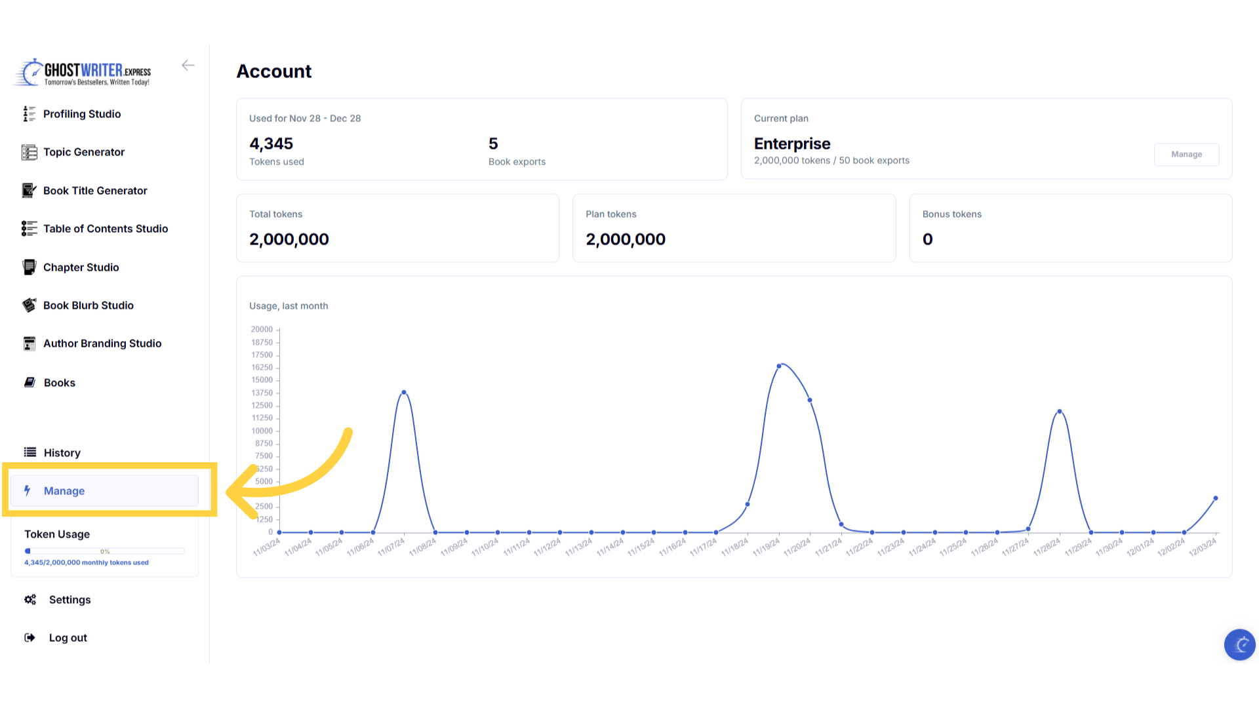The height and width of the screenshot is (708, 1259).
Task: Click the 11/18/24 chart data point
Action: tap(748, 504)
